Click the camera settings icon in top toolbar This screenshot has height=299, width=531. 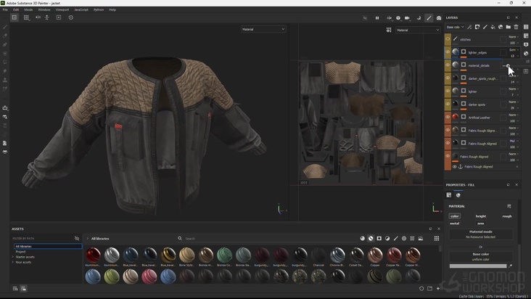coord(408,18)
